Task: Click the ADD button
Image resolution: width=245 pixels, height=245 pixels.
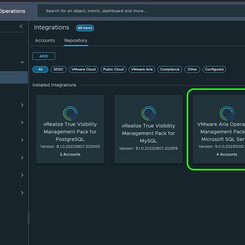Action: tap(44, 56)
